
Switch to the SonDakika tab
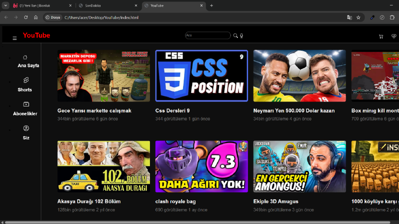click(108, 6)
